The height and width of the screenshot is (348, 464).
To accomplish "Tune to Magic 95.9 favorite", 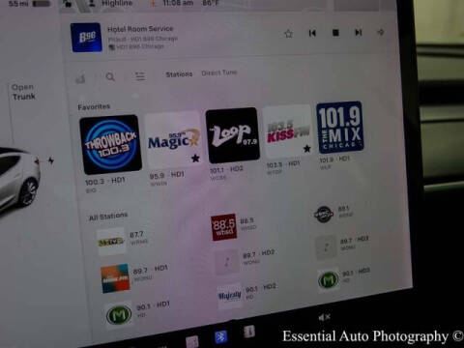I will (x=173, y=139).
